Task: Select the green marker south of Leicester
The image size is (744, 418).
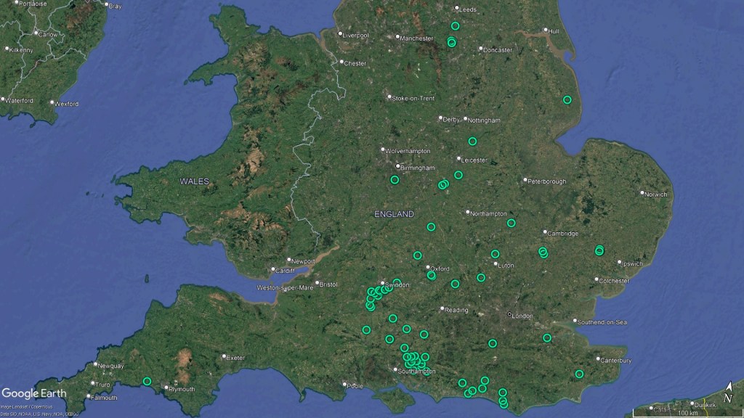Action: point(458,175)
